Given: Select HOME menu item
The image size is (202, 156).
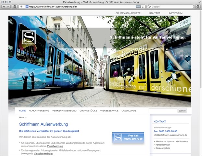Looking at the screenshot, I should 22,111.
